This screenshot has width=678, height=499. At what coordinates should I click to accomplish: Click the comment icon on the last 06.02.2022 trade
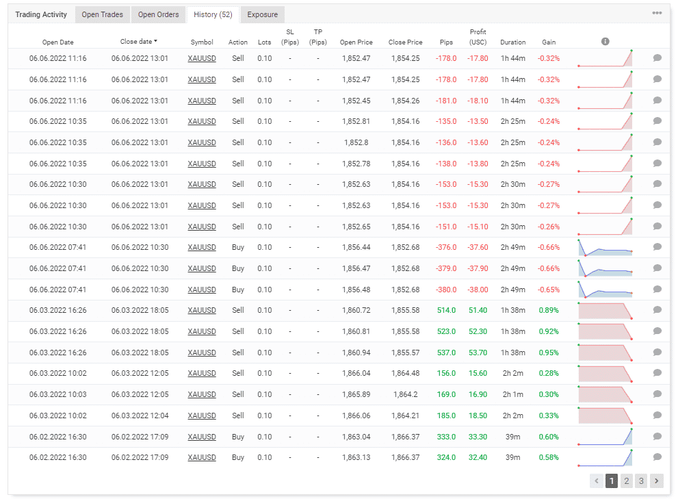[657, 457]
